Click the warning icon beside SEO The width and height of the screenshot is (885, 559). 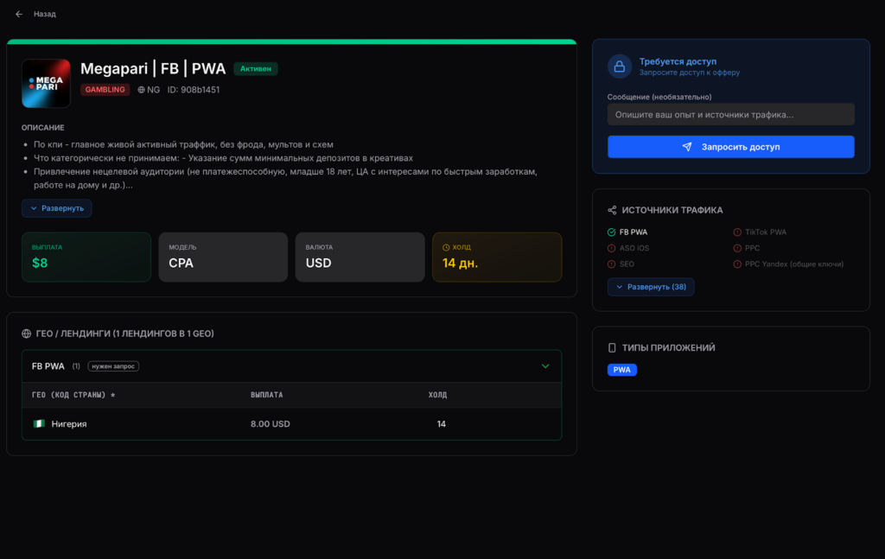click(x=611, y=264)
